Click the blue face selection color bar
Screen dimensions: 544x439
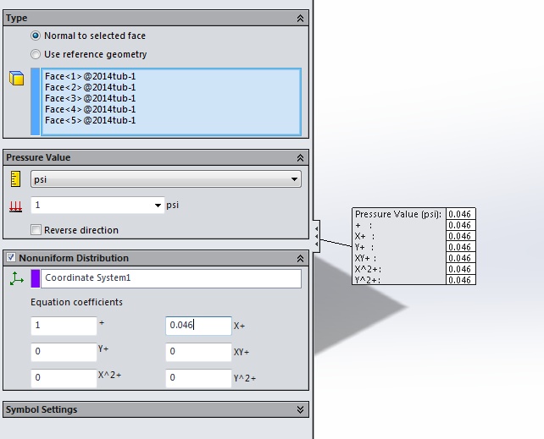36,102
